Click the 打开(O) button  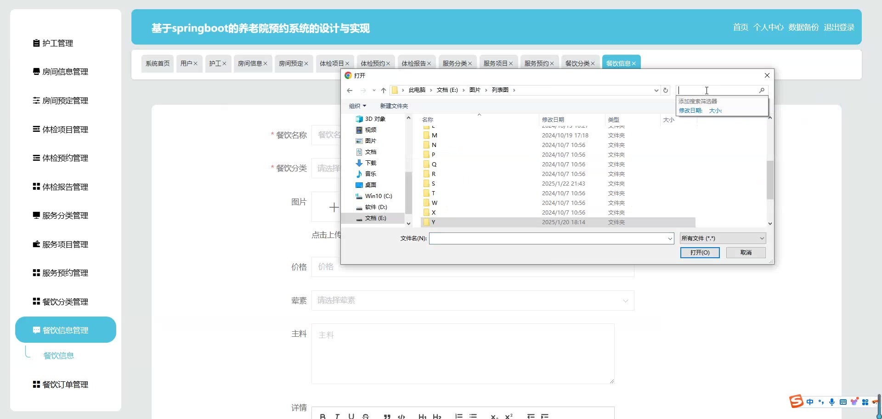pos(700,253)
